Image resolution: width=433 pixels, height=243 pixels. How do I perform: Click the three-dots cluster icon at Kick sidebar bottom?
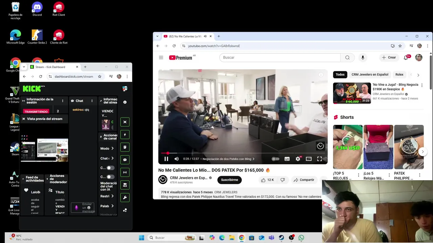click(x=125, y=210)
